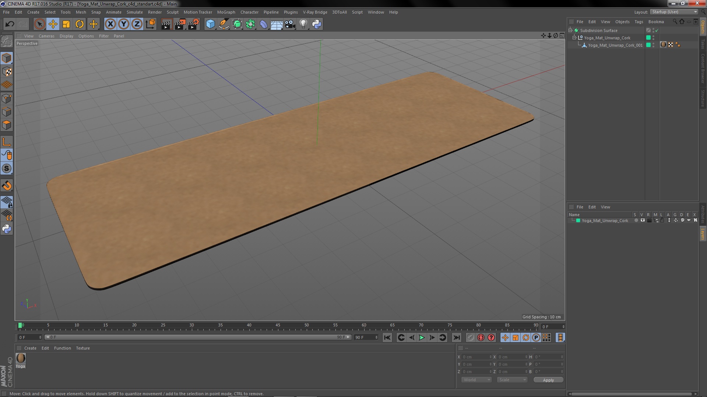This screenshot has height=397, width=707.
Task: Collapse the Yoga_Mat_Unwrap_Cork null node
Action: [574, 38]
